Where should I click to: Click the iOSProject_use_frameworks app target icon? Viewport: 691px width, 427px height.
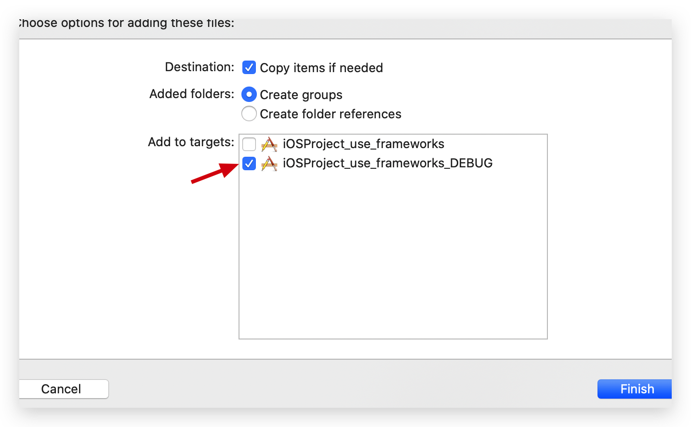click(x=269, y=144)
